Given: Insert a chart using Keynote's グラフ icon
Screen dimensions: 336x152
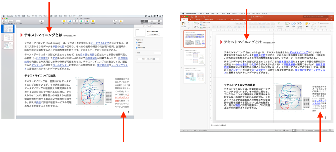Looking at the screenshot, I should [x=70, y=21].
